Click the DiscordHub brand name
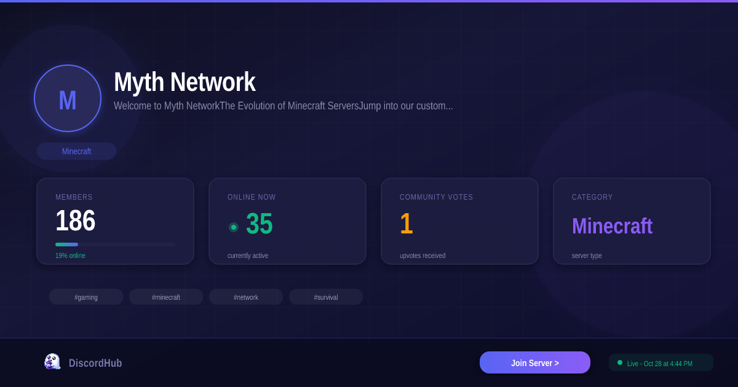This screenshot has width=738, height=387. tap(95, 363)
